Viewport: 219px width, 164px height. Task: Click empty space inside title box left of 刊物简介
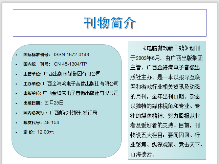(44, 23)
